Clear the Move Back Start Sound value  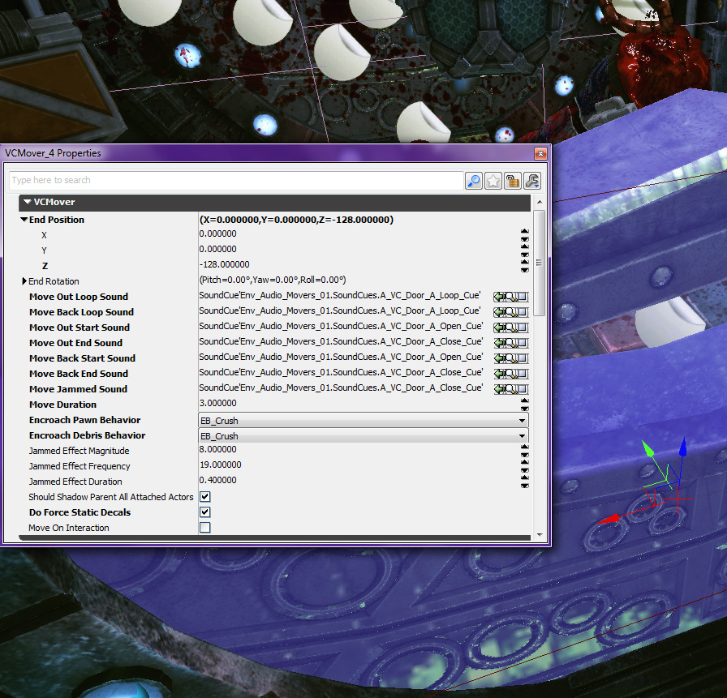click(x=523, y=358)
